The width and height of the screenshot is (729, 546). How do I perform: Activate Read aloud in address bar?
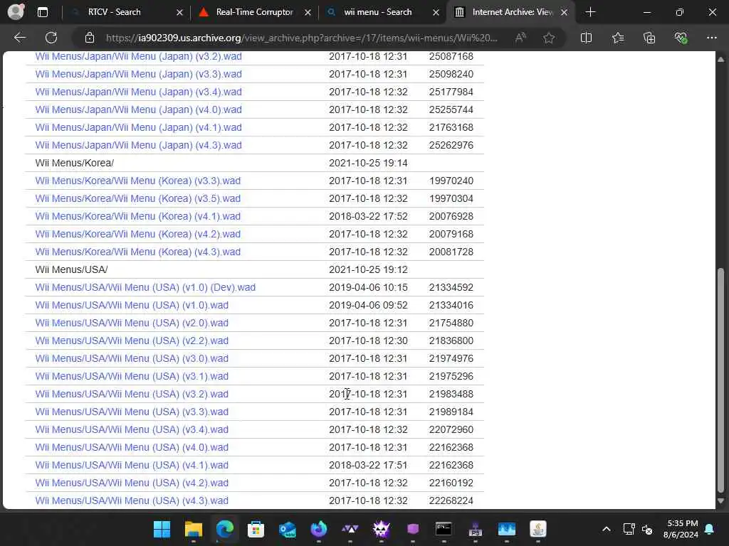tap(520, 38)
